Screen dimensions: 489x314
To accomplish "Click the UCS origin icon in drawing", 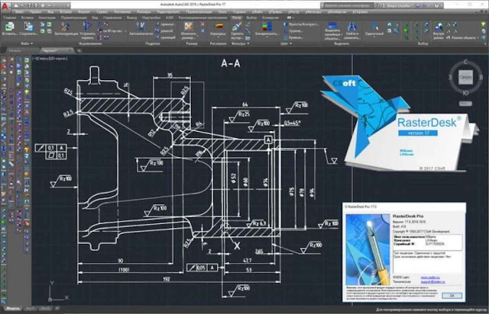I will (x=50, y=300).
